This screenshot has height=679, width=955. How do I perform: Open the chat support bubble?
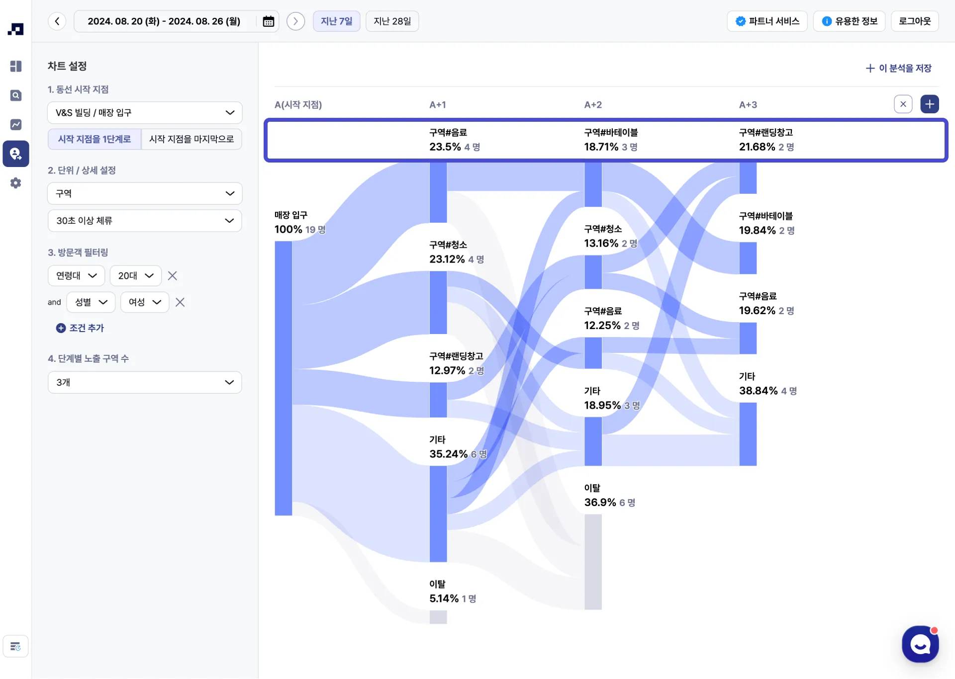[920, 644]
